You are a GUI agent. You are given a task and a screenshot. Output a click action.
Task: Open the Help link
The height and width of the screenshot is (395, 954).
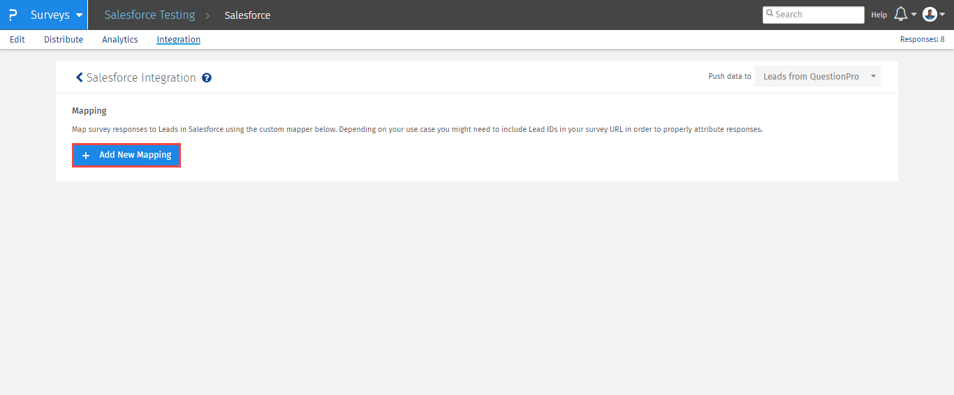click(879, 15)
